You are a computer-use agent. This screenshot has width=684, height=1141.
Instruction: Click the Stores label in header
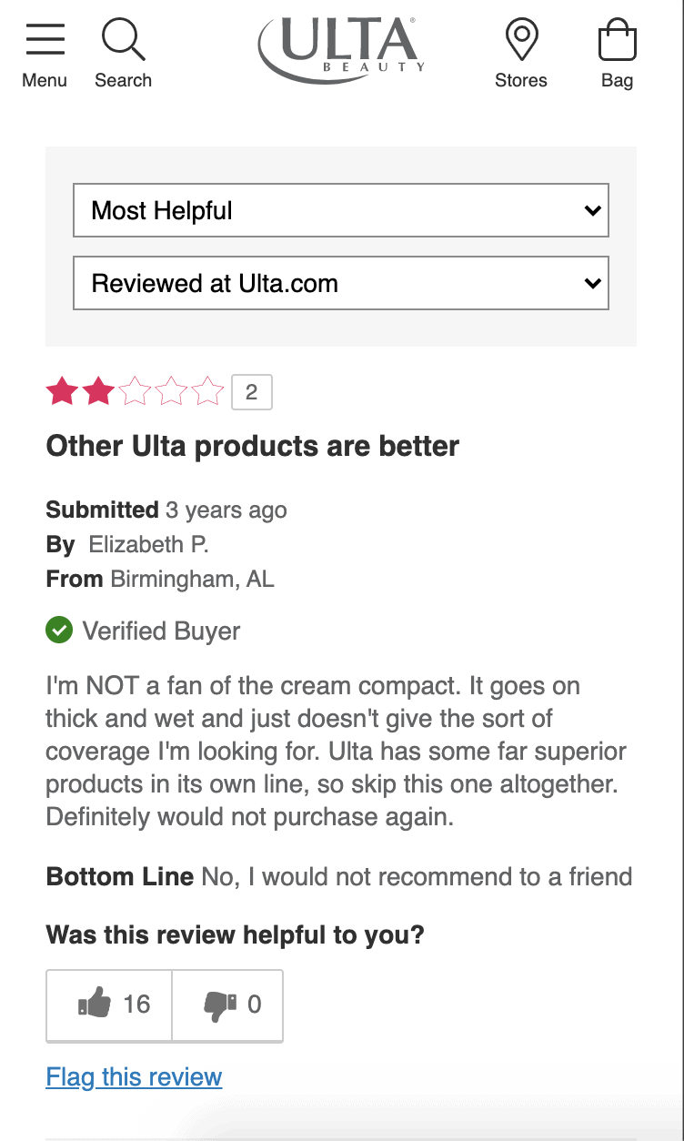click(x=521, y=80)
